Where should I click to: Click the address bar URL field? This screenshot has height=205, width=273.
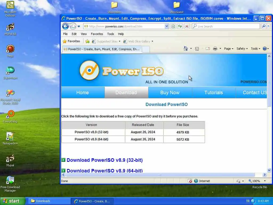tap(124, 26)
